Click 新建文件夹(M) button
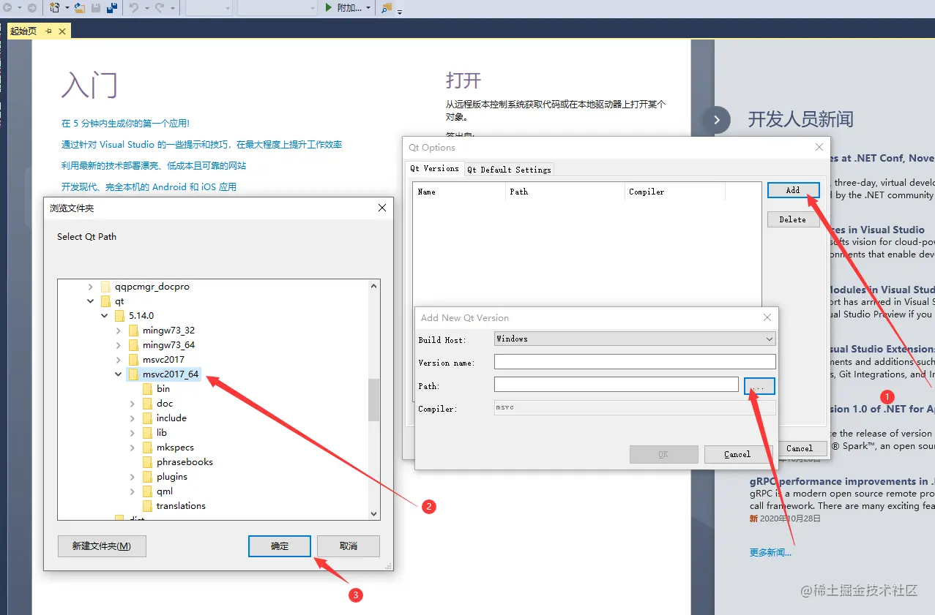The height and width of the screenshot is (615, 935). pos(102,546)
